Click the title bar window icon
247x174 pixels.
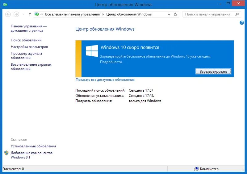coord(5,4)
